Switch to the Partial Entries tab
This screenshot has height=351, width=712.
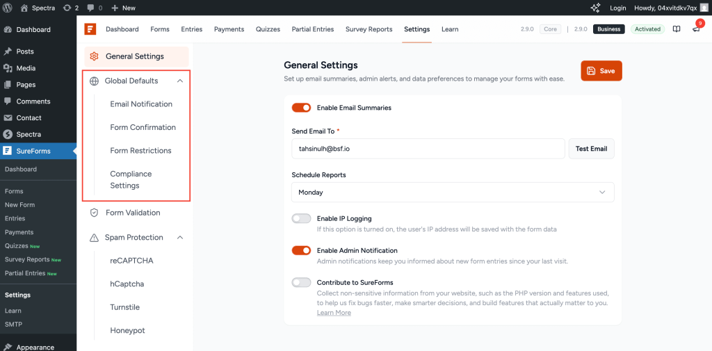click(x=312, y=29)
